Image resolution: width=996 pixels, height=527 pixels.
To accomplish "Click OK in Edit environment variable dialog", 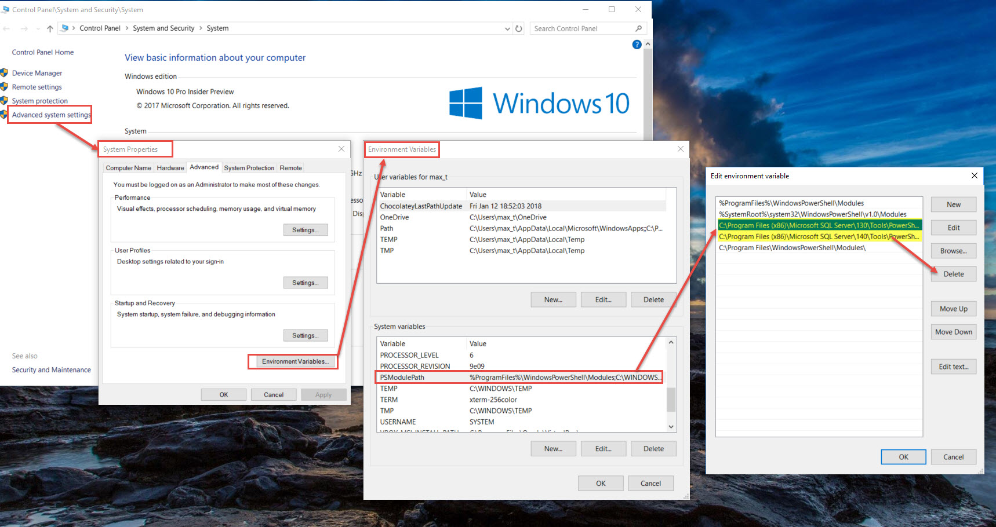I will pyautogui.click(x=903, y=457).
